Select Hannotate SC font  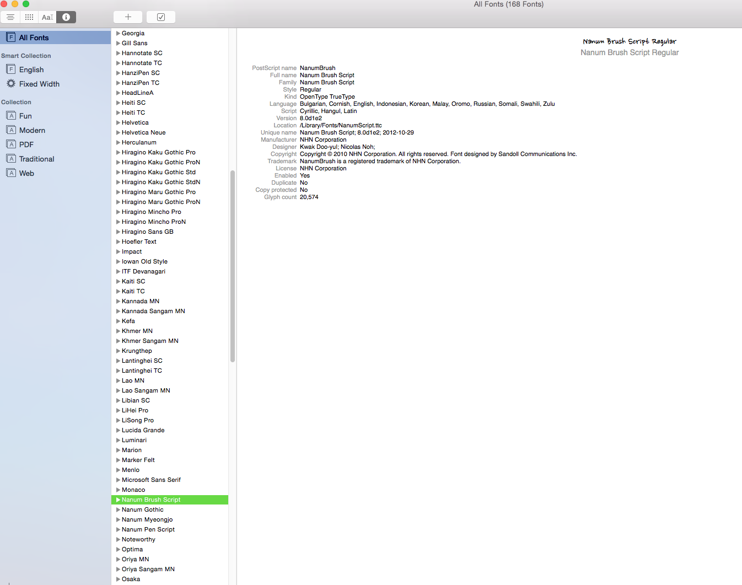pos(142,53)
